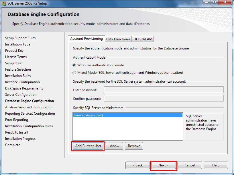The width and height of the screenshot is (234, 175).
Task: Close the SQL Server Setup window
Action: tap(225, 2)
